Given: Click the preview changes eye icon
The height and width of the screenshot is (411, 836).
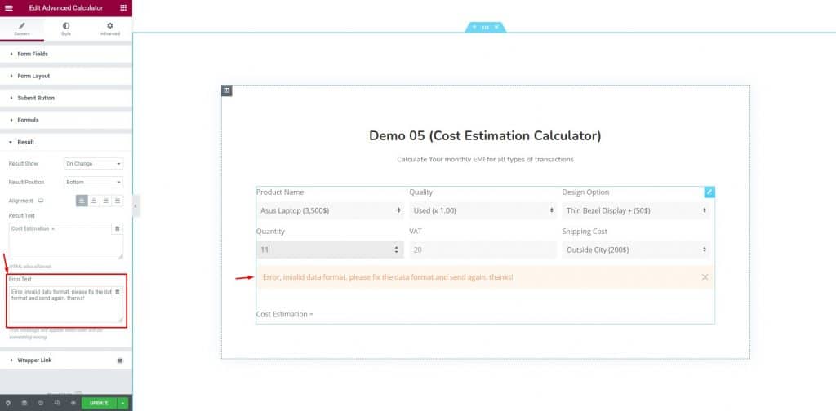Looking at the screenshot, I should (73, 403).
